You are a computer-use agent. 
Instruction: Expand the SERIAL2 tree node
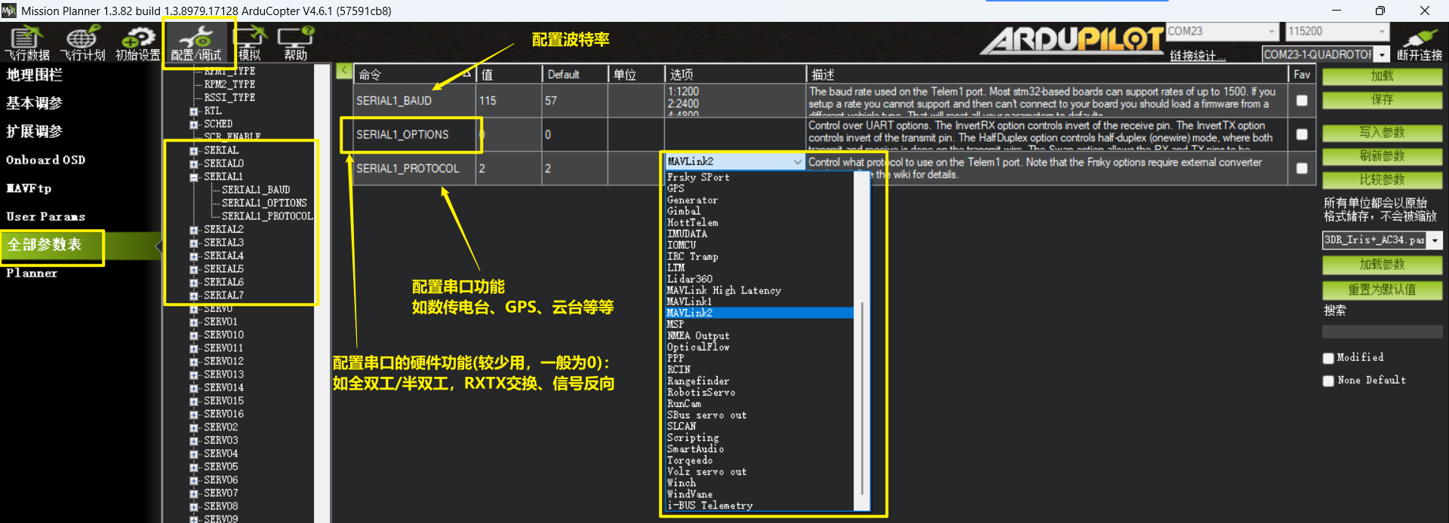point(194,230)
